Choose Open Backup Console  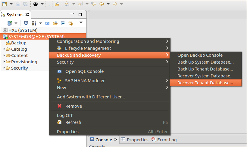205,55
